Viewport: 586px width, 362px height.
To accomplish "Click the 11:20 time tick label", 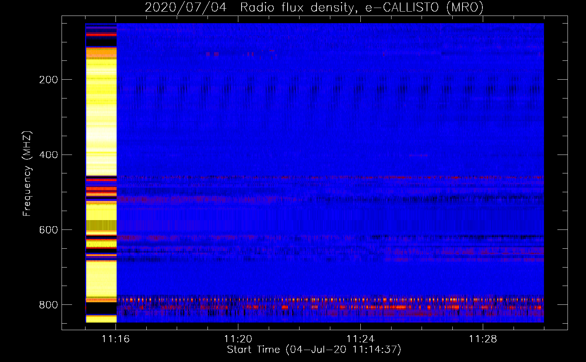I will click(x=238, y=339).
